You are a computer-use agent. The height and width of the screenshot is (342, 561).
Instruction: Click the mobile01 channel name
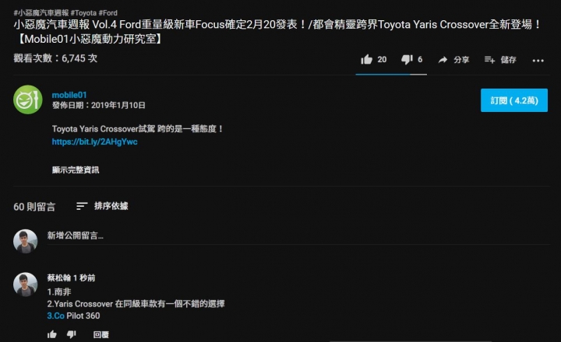pos(69,95)
